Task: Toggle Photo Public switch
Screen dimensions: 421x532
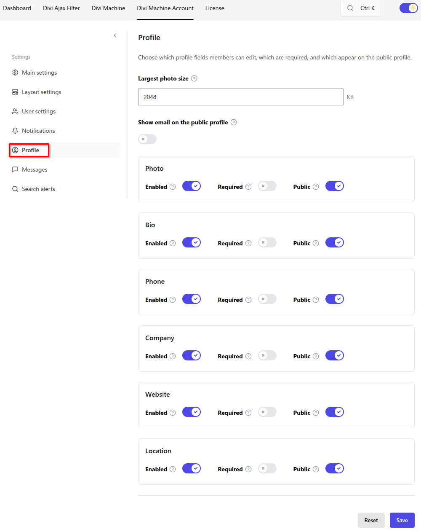Action: [x=335, y=186]
